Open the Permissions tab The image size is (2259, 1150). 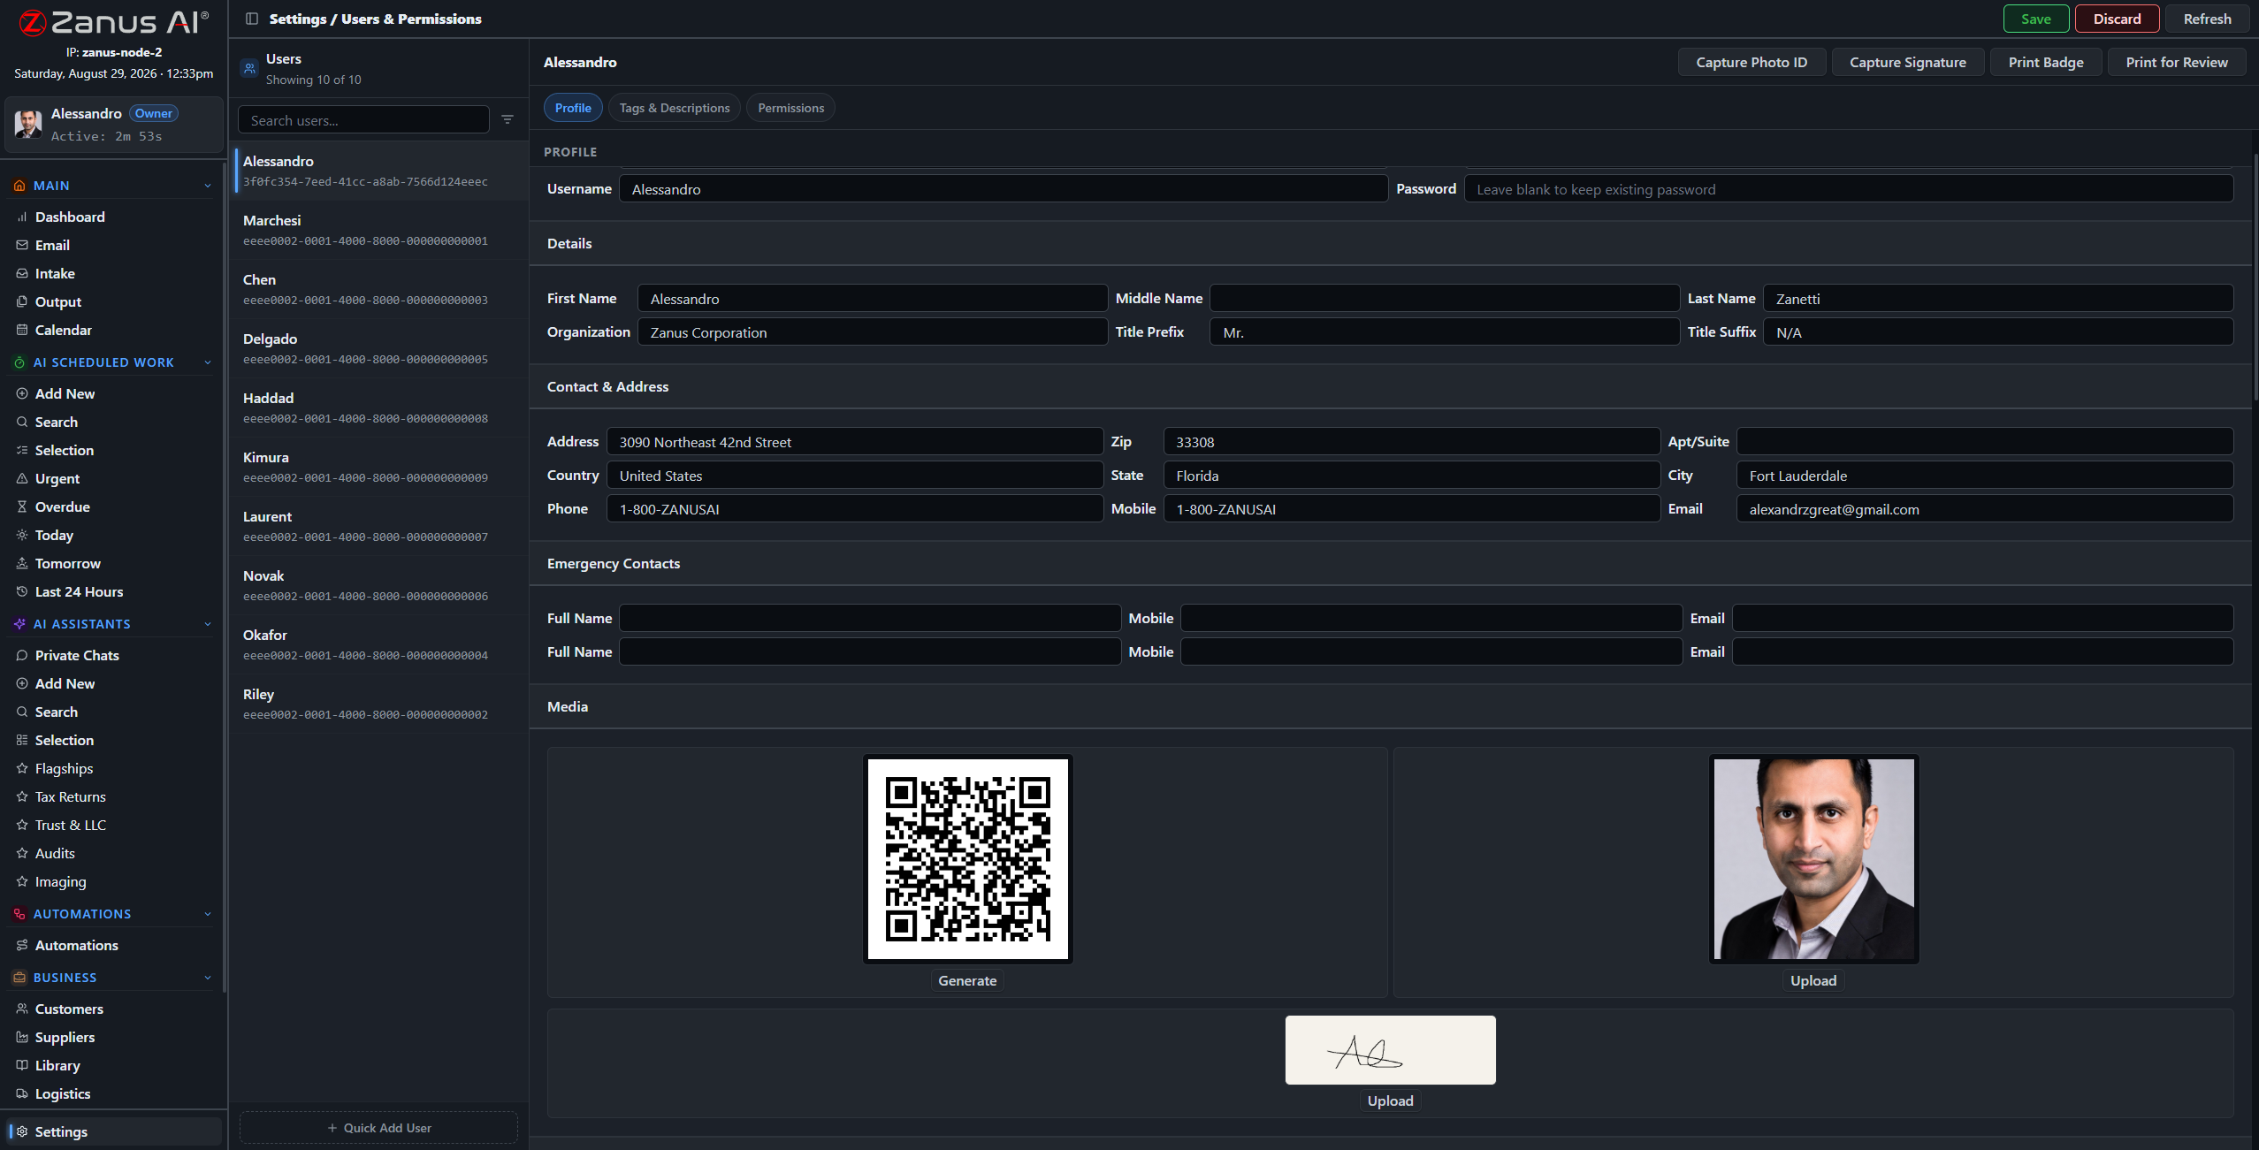coord(790,108)
